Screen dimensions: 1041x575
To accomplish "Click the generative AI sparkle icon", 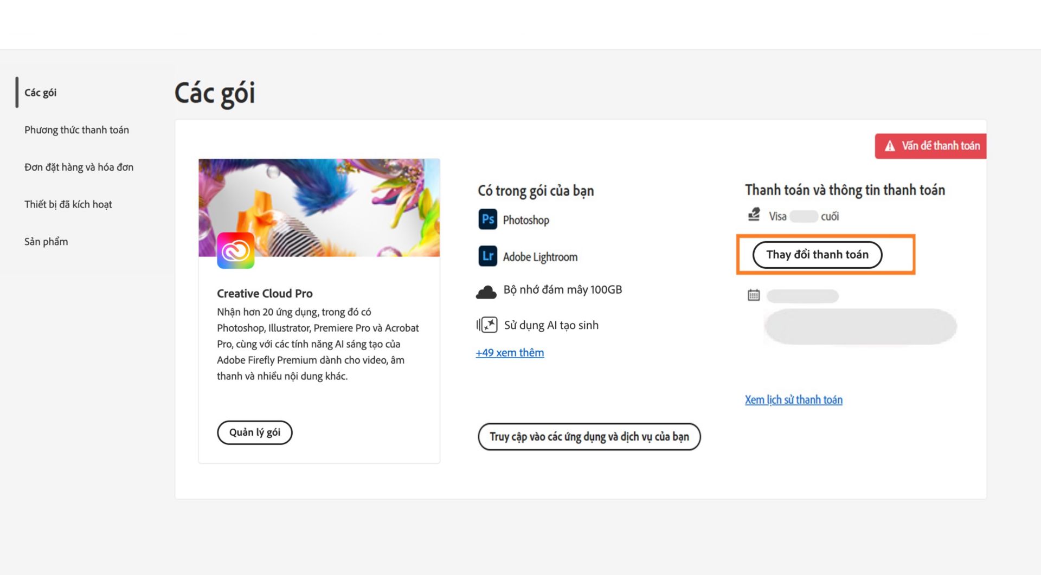I will (x=487, y=325).
